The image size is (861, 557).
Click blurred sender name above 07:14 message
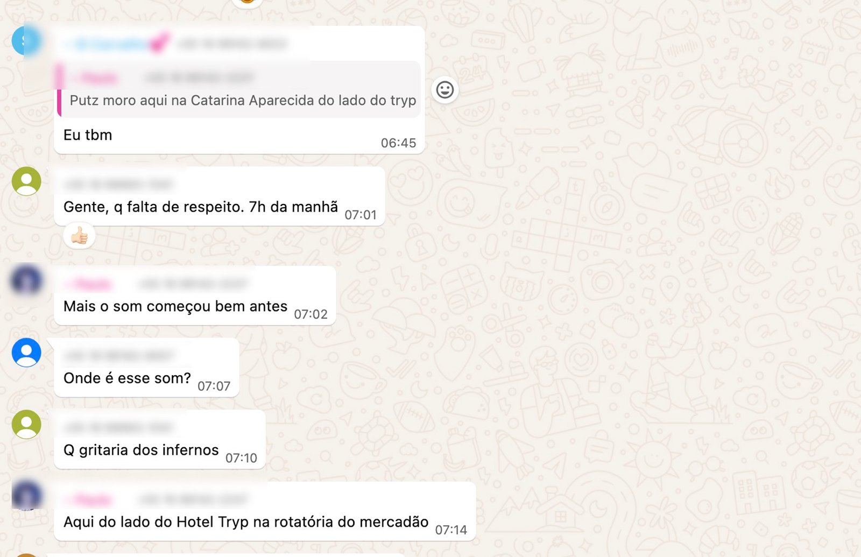coord(88,499)
